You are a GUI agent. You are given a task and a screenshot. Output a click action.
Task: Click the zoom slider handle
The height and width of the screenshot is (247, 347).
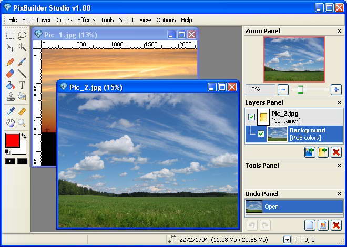300,89
